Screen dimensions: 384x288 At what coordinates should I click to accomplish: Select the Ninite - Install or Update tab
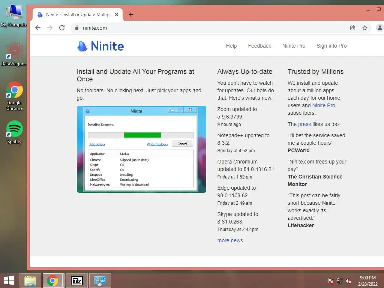tap(77, 15)
